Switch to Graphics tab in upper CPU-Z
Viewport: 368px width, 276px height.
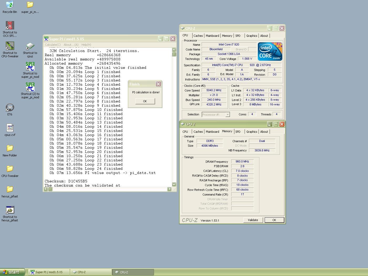[252, 36]
